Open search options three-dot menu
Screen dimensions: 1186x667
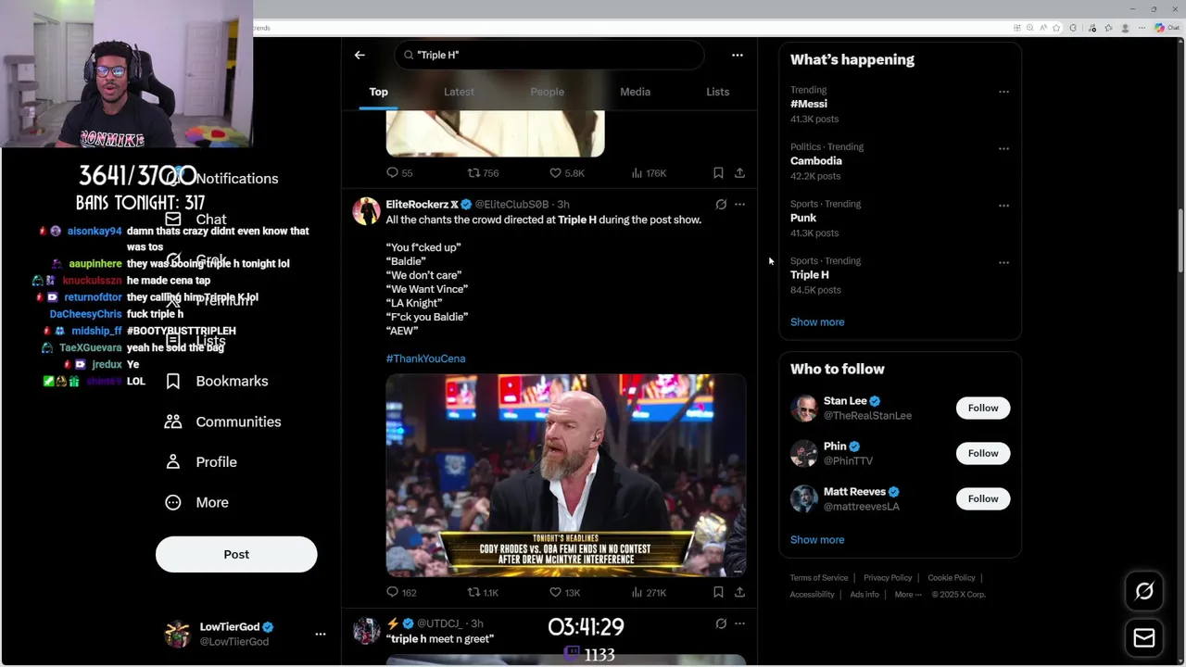738,55
